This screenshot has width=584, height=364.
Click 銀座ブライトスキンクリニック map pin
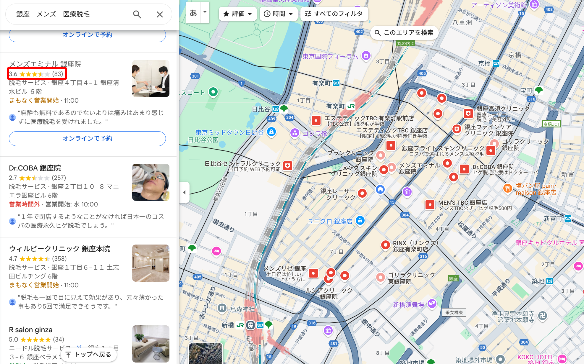click(x=491, y=150)
